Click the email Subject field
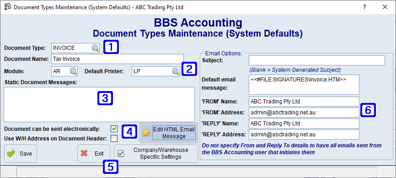 click(317, 60)
